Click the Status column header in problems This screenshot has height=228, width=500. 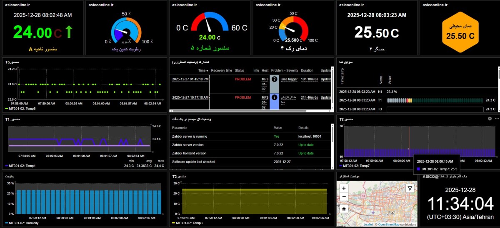pos(240,70)
